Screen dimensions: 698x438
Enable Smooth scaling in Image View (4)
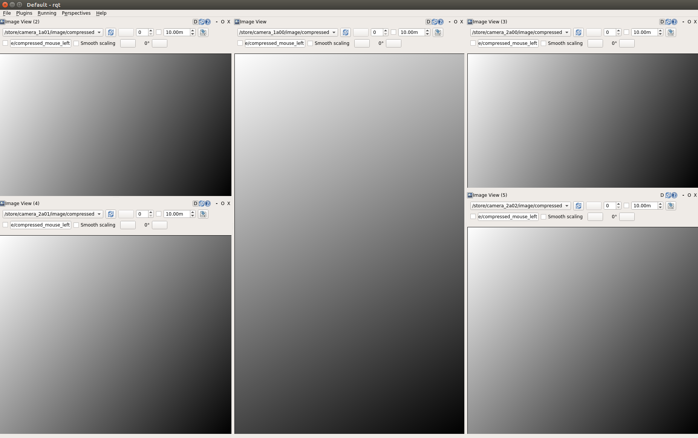coord(76,225)
